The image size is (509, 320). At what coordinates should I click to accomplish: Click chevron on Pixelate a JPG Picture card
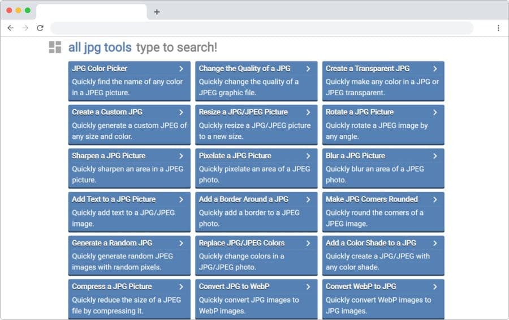[308, 156]
